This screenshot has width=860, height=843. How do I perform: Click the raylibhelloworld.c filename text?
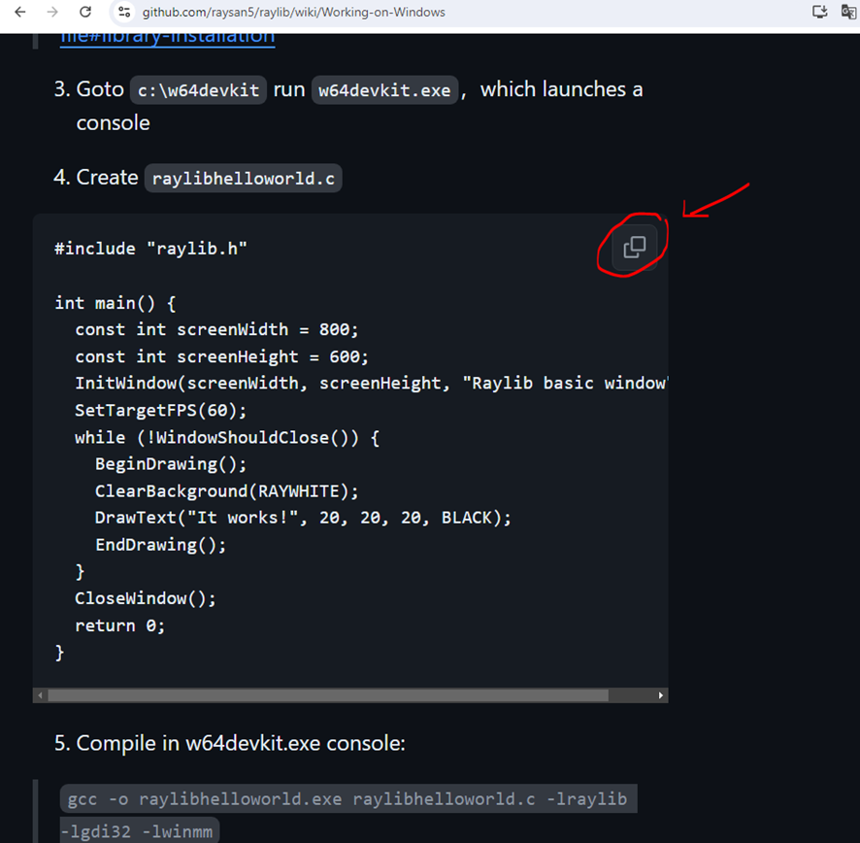pos(243,179)
